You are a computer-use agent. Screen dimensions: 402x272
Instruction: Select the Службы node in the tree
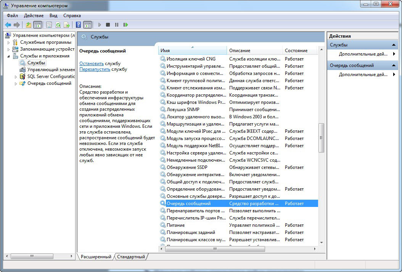point(36,63)
